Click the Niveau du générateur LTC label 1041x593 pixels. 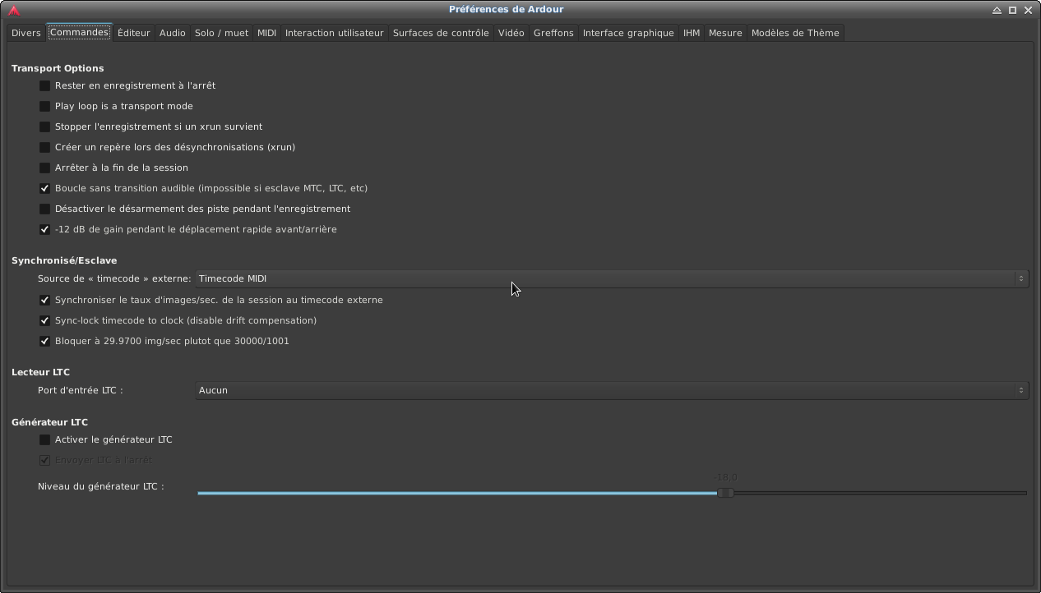[101, 486]
